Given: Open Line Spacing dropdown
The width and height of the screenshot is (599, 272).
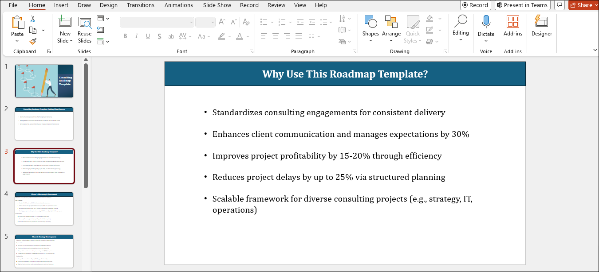Looking at the screenshot, I should tap(326, 22).
